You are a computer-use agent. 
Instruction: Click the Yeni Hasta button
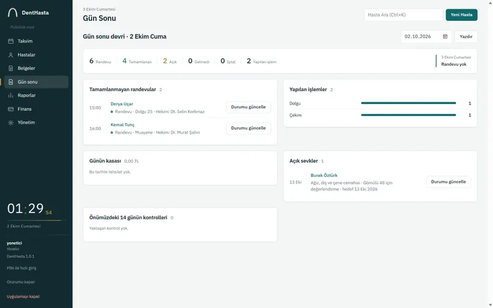point(461,15)
